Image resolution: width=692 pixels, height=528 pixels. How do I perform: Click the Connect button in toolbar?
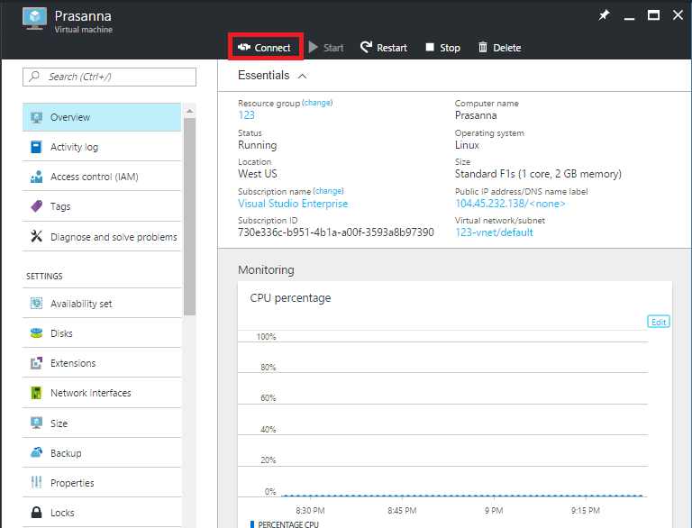pyautogui.click(x=264, y=48)
